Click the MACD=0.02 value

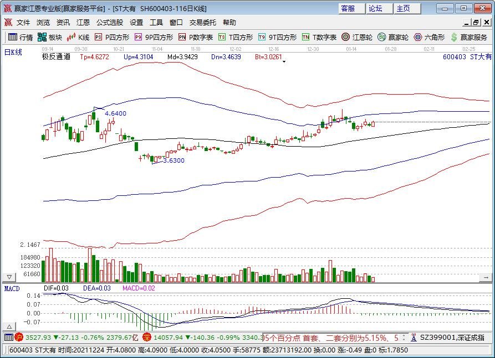(x=139, y=288)
